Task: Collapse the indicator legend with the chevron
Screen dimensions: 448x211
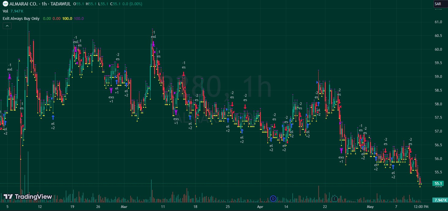Action: point(7,26)
